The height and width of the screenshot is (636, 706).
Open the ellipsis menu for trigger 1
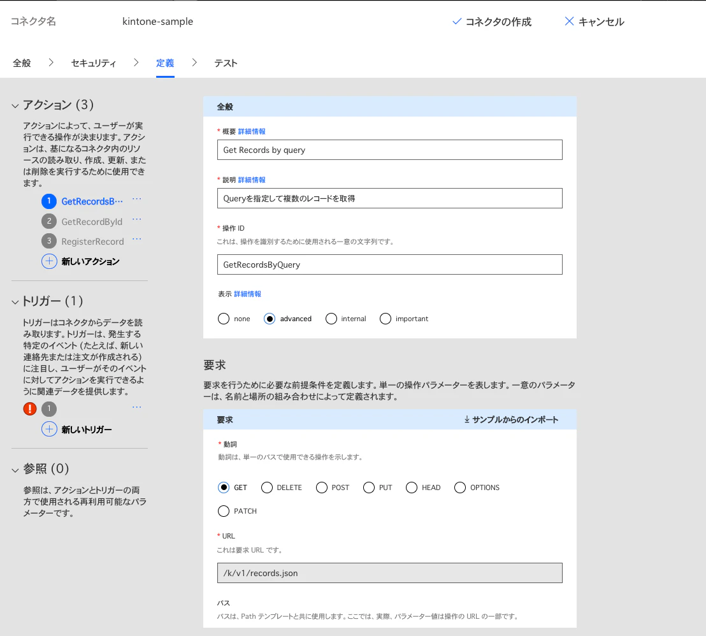pyautogui.click(x=137, y=407)
